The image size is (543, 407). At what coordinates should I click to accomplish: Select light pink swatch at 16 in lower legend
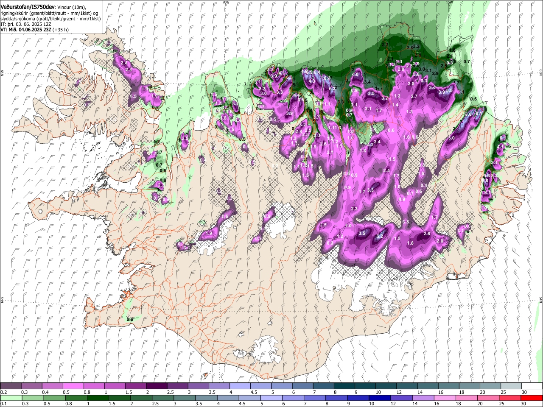pos(445,398)
